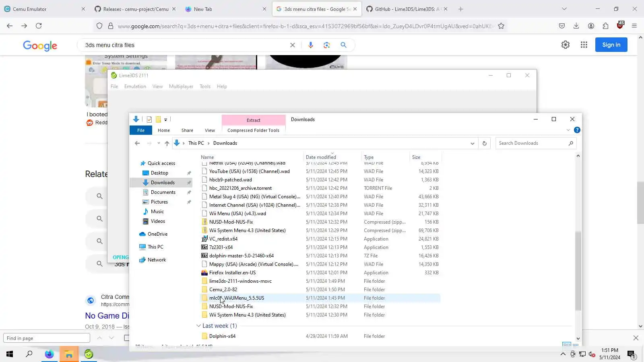Click the New Folder quick access icon
Viewport: 644px width, 362px height.
pos(158,119)
